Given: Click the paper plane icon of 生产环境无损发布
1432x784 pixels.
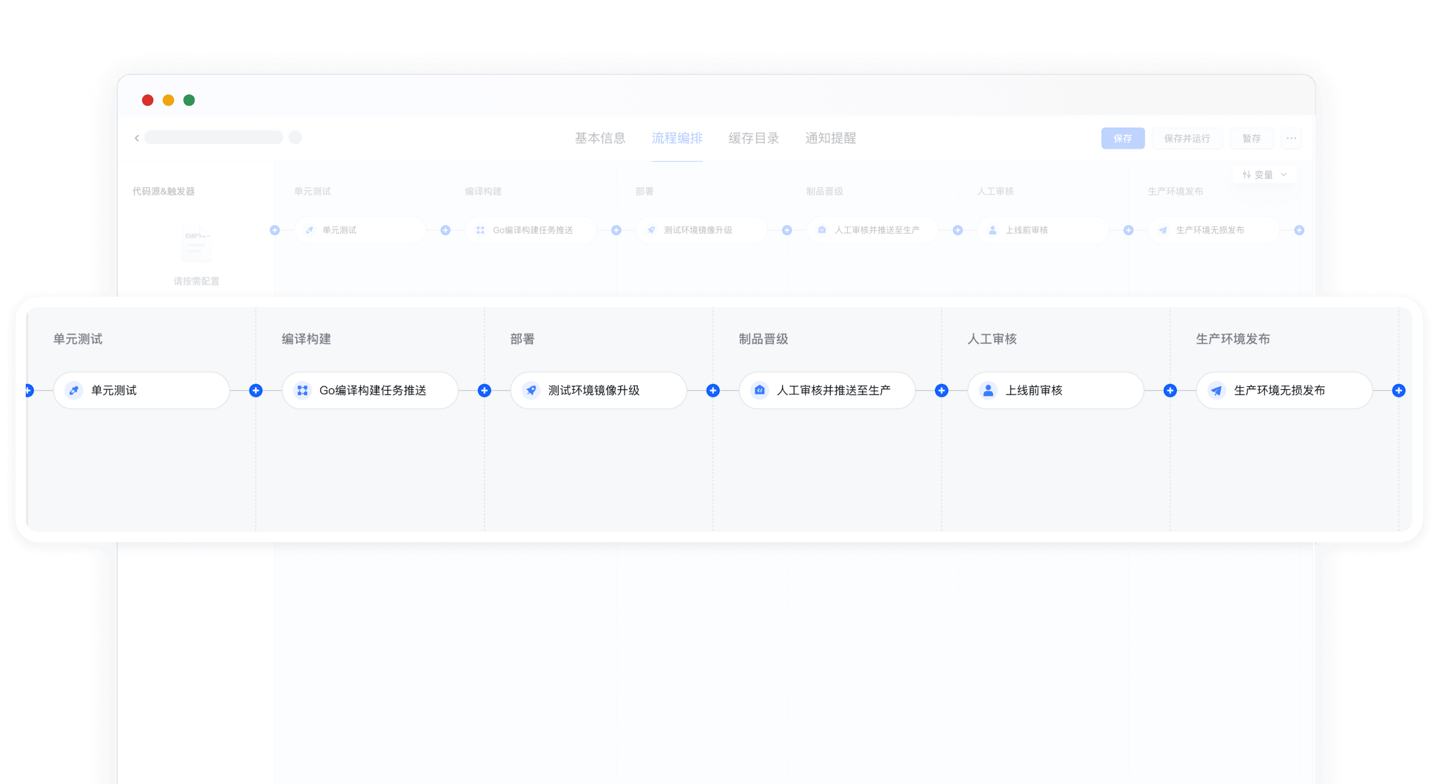Looking at the screenshot, I should [x=1216, y=391].
